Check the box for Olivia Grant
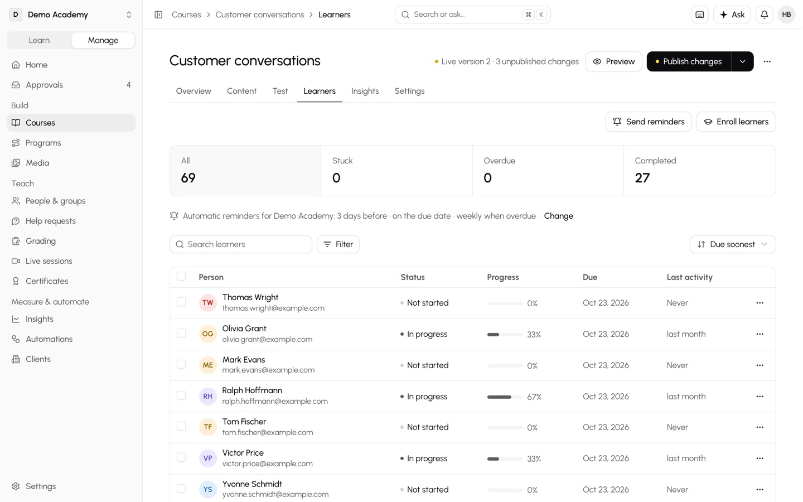 click(x=181, y=333)
